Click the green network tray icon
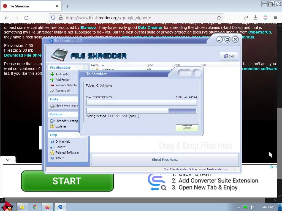The image size is (282, 211). coord(245,207)
